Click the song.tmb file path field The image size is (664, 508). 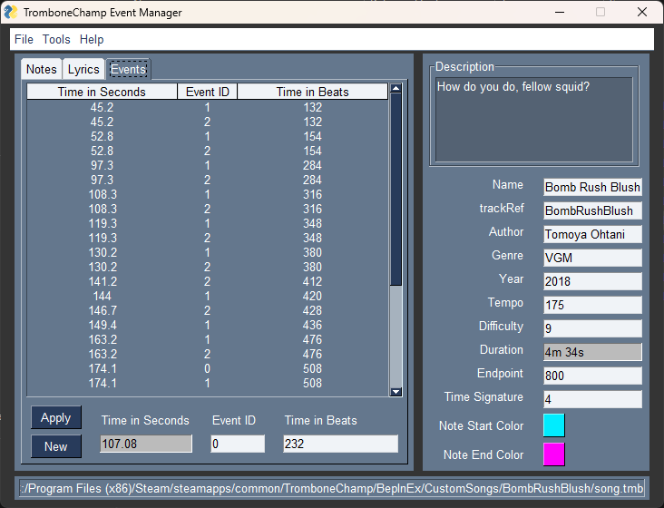coord(332,489)
